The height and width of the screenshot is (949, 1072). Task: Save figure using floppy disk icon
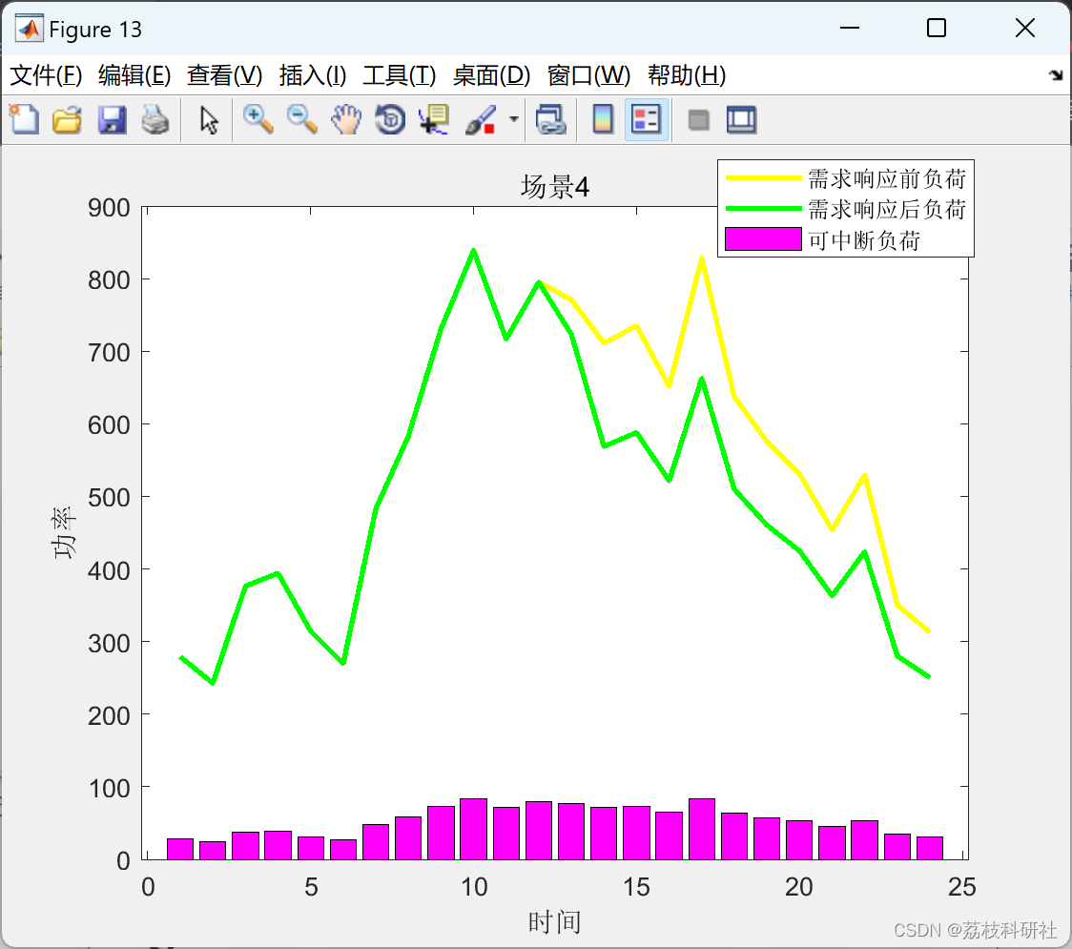(x=112, y=119)
